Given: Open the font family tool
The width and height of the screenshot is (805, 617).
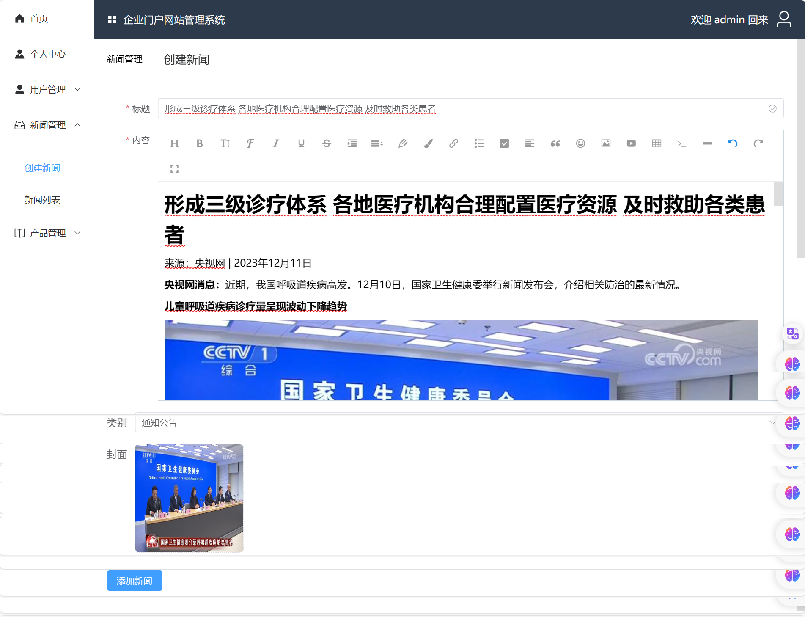Looking at the screenshot, I should 250,143.
